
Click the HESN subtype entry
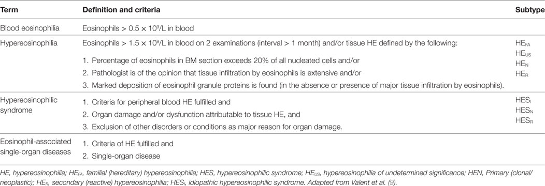tap(524, 111)
